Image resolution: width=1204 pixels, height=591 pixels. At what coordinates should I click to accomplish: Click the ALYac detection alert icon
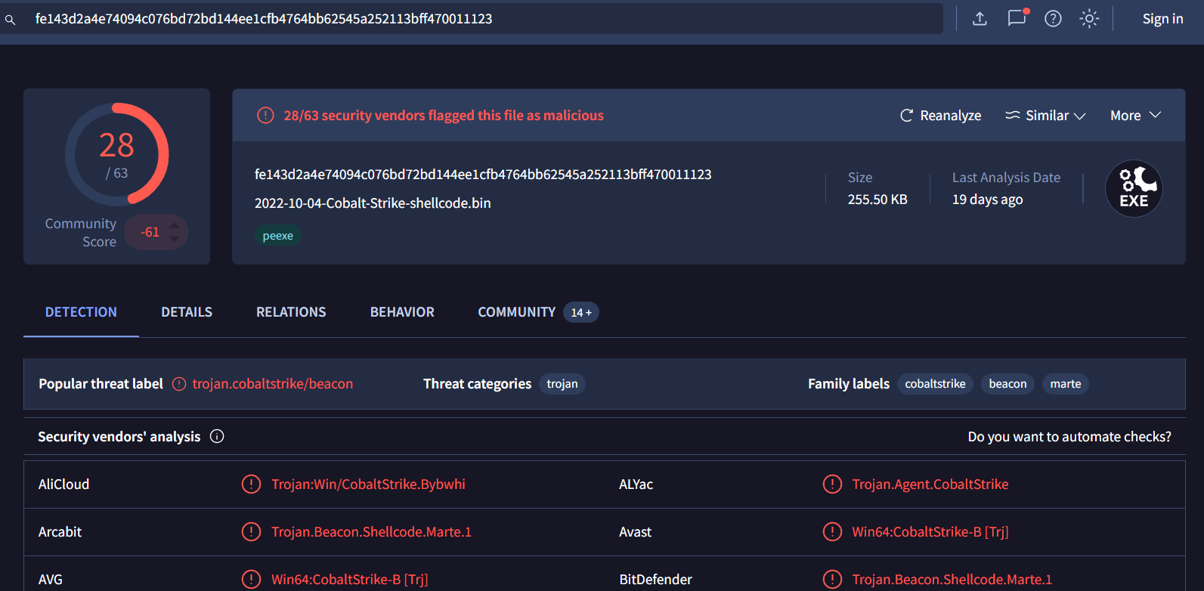point(832,484)
